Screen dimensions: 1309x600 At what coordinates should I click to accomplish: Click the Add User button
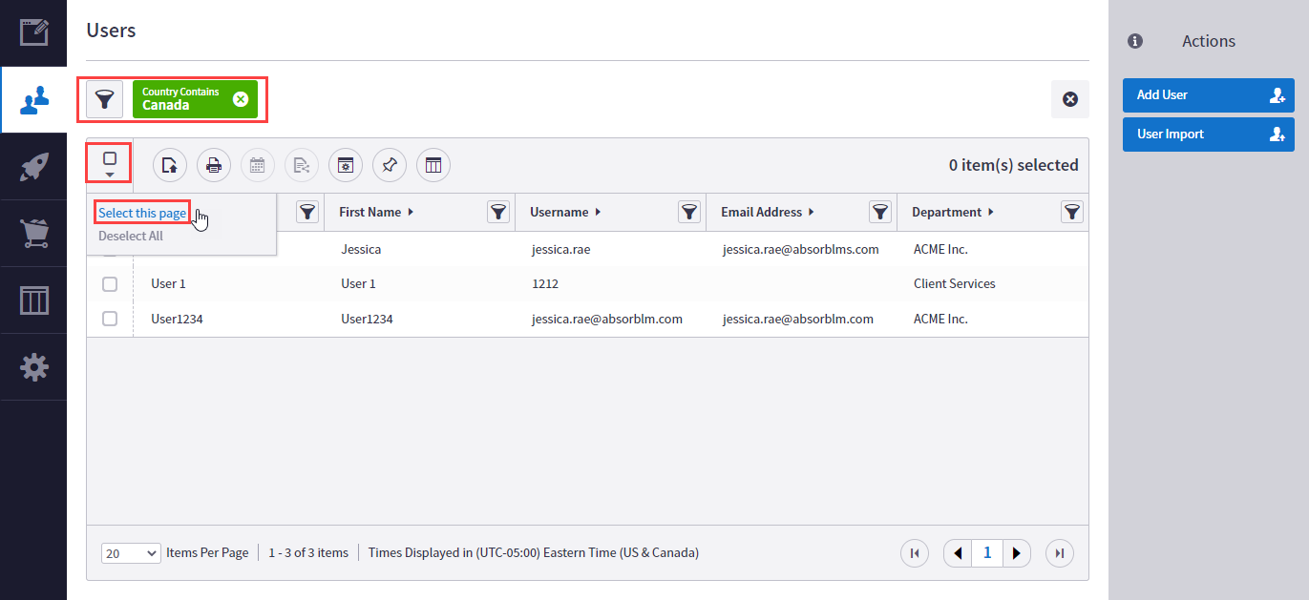coord(1208,94)
